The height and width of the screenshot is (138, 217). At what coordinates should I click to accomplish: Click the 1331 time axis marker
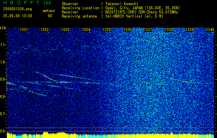coord(24,29)
